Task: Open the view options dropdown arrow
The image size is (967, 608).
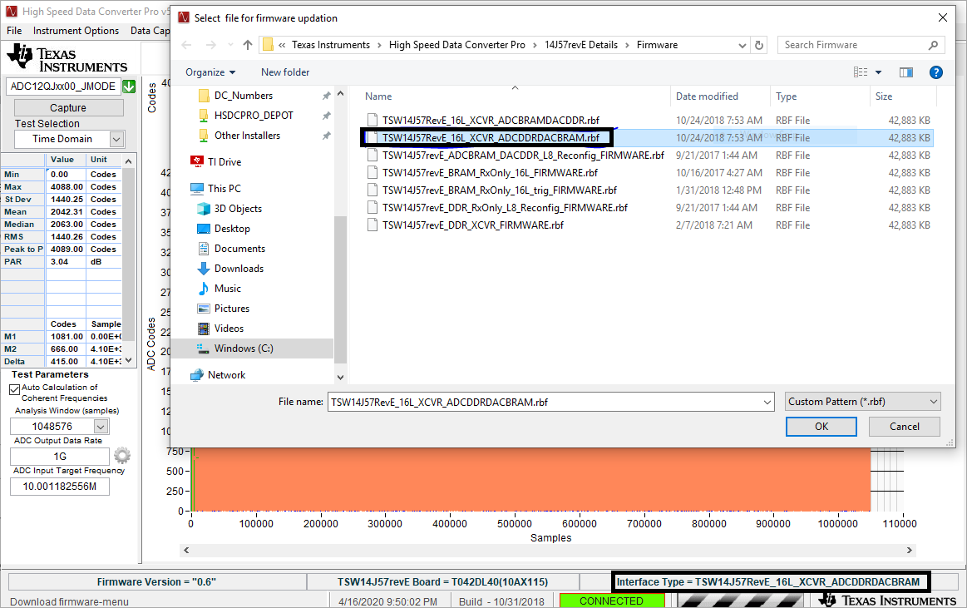Action: (879, 72)
